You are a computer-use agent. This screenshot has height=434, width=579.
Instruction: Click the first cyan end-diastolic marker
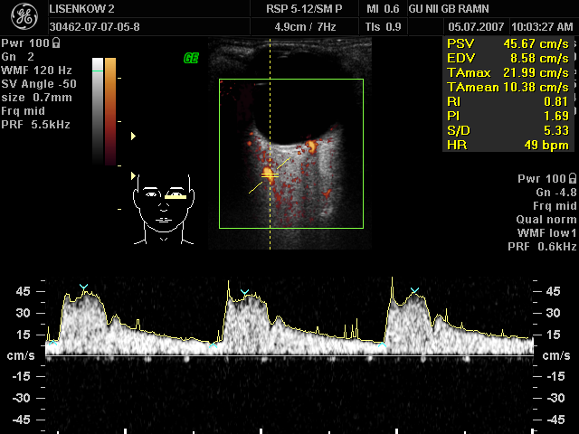tap(53, 343)
